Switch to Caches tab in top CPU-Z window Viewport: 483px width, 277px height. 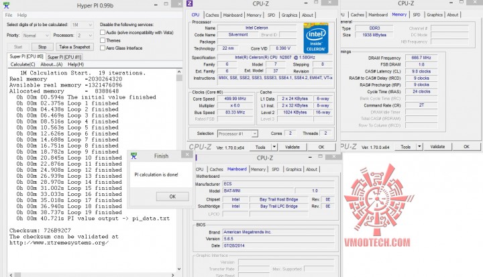point(212,15)
